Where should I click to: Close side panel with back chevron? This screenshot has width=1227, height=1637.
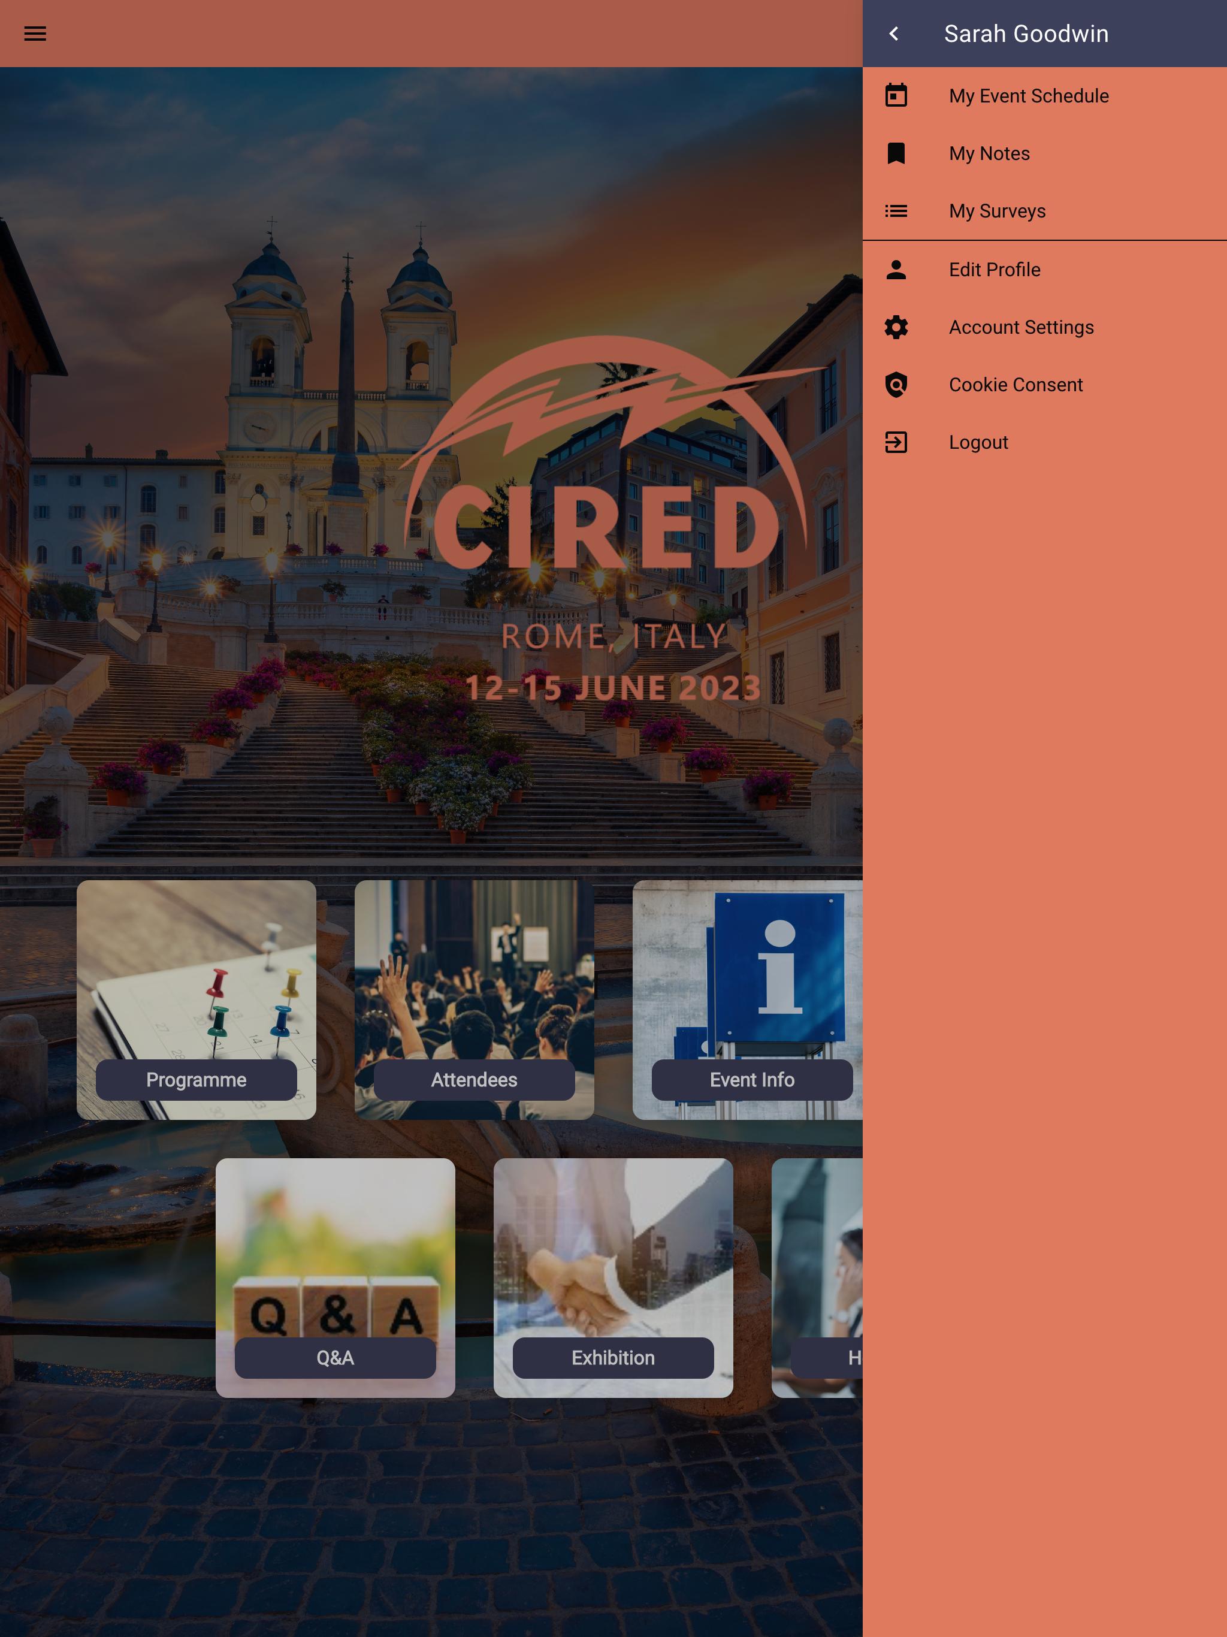(894, 34)
